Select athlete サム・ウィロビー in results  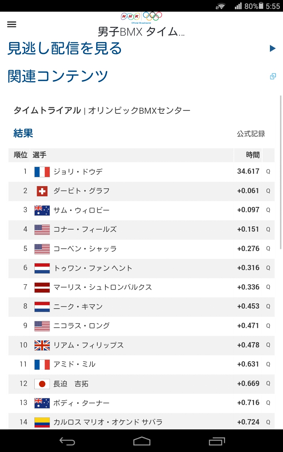(x=81, y=210)
